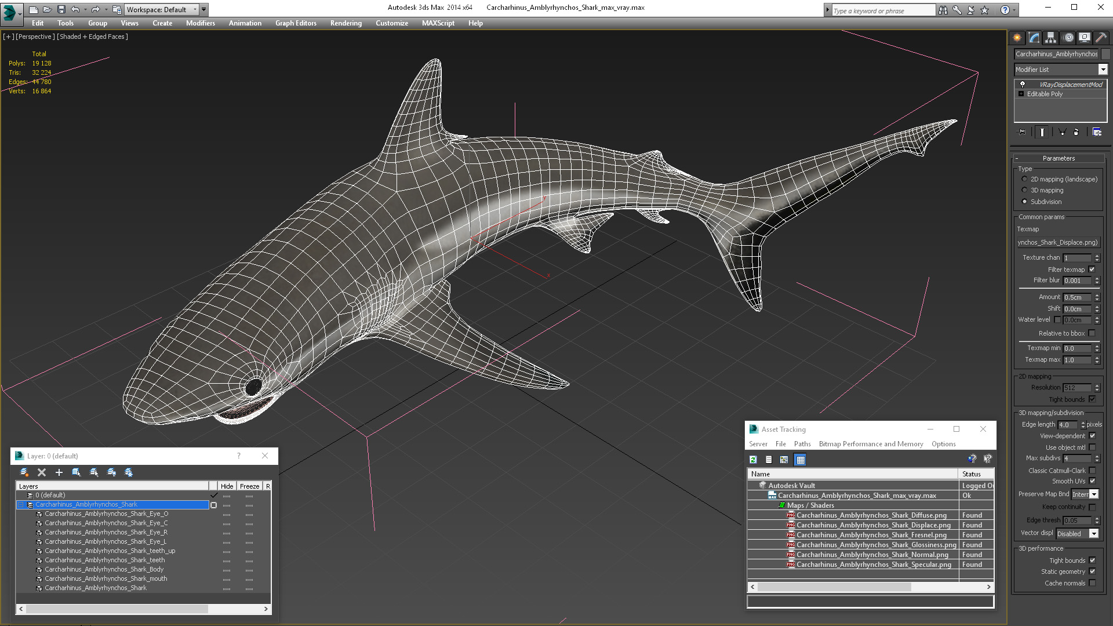
Task: Click Select Highlighted Objects icon in Layer dialog
Action: tap(76, 472)
